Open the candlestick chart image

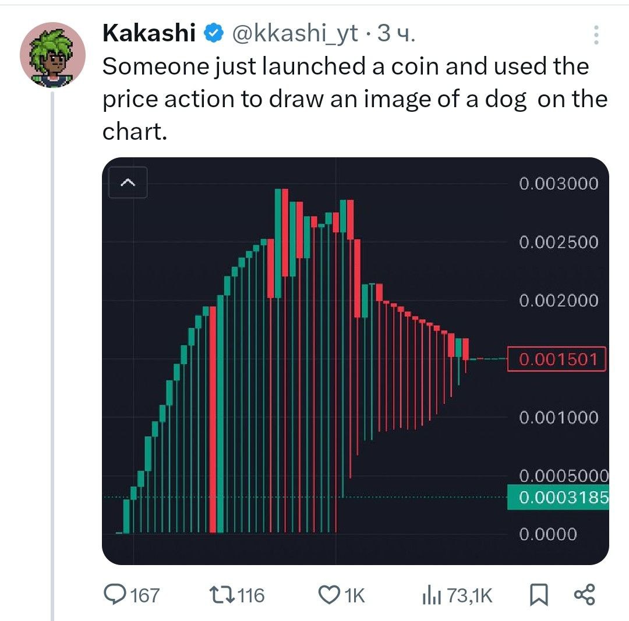point(355,361)
